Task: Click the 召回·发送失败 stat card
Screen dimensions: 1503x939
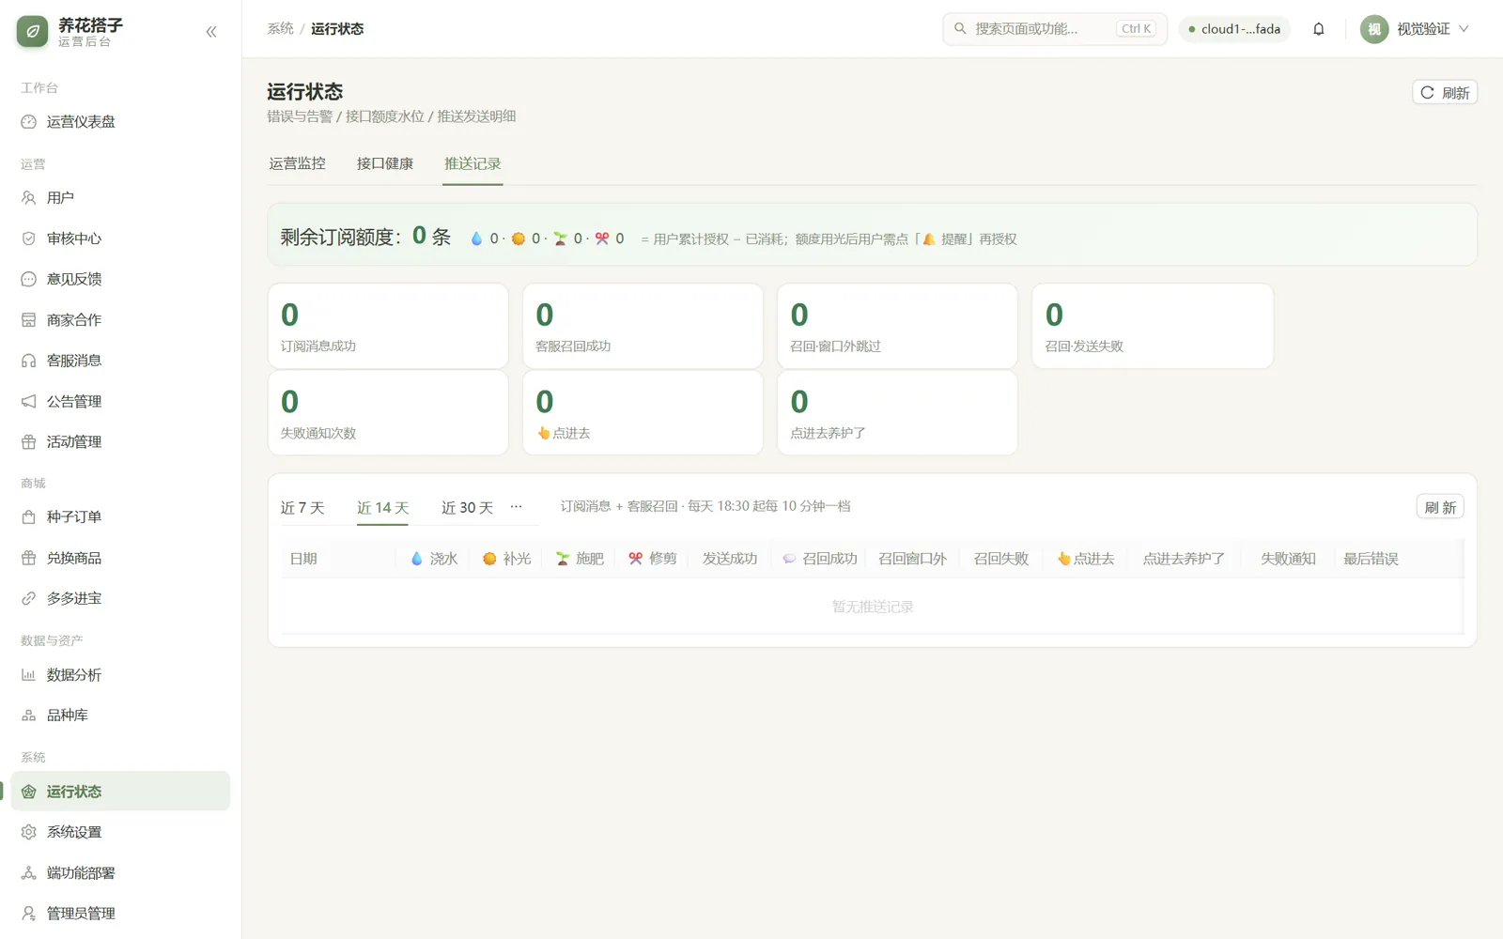Action: point(1153,327)
